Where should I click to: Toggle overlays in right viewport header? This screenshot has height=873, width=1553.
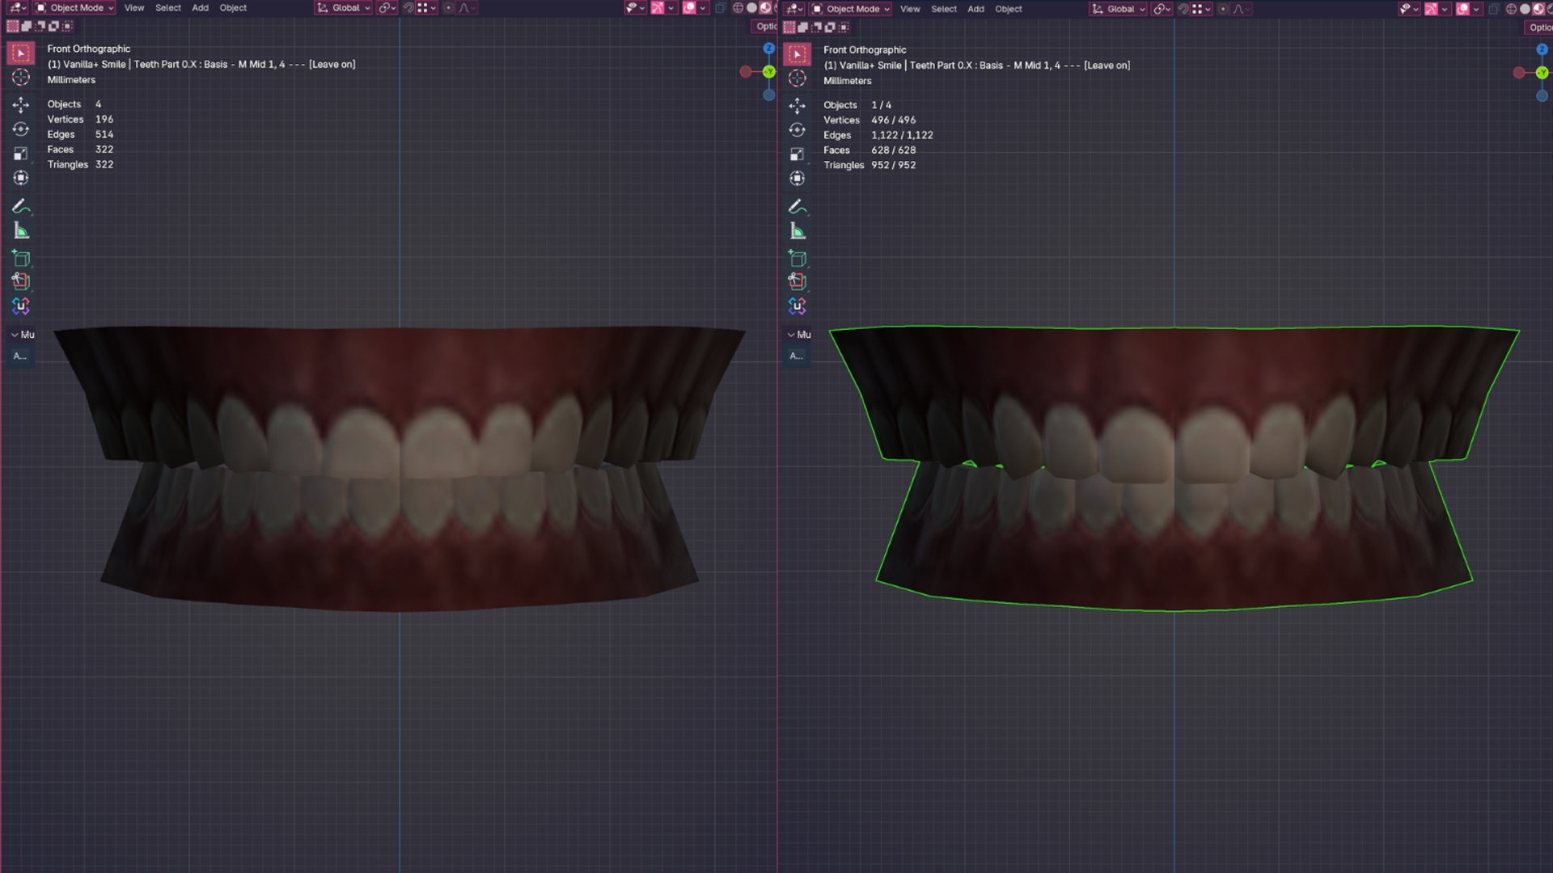(1462, 9)
